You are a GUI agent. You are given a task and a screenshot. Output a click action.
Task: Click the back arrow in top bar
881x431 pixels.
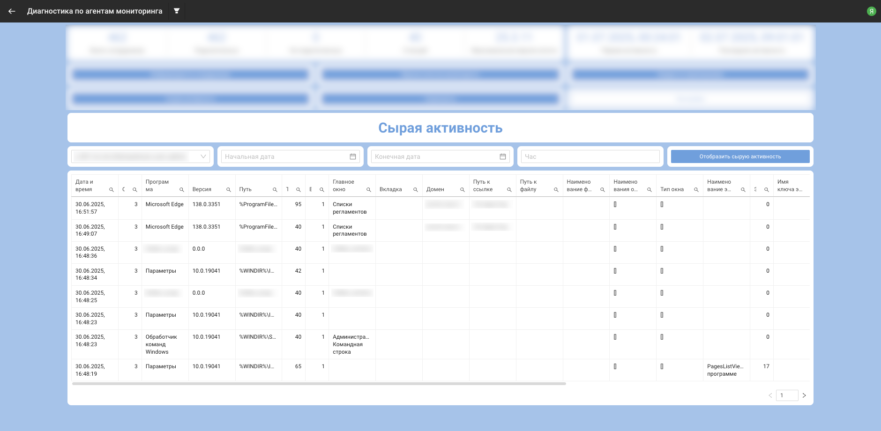point(12,11)
